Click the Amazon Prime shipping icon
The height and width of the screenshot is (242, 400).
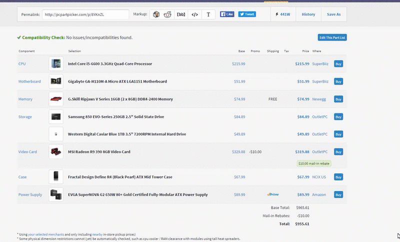(x=272, y=194)
